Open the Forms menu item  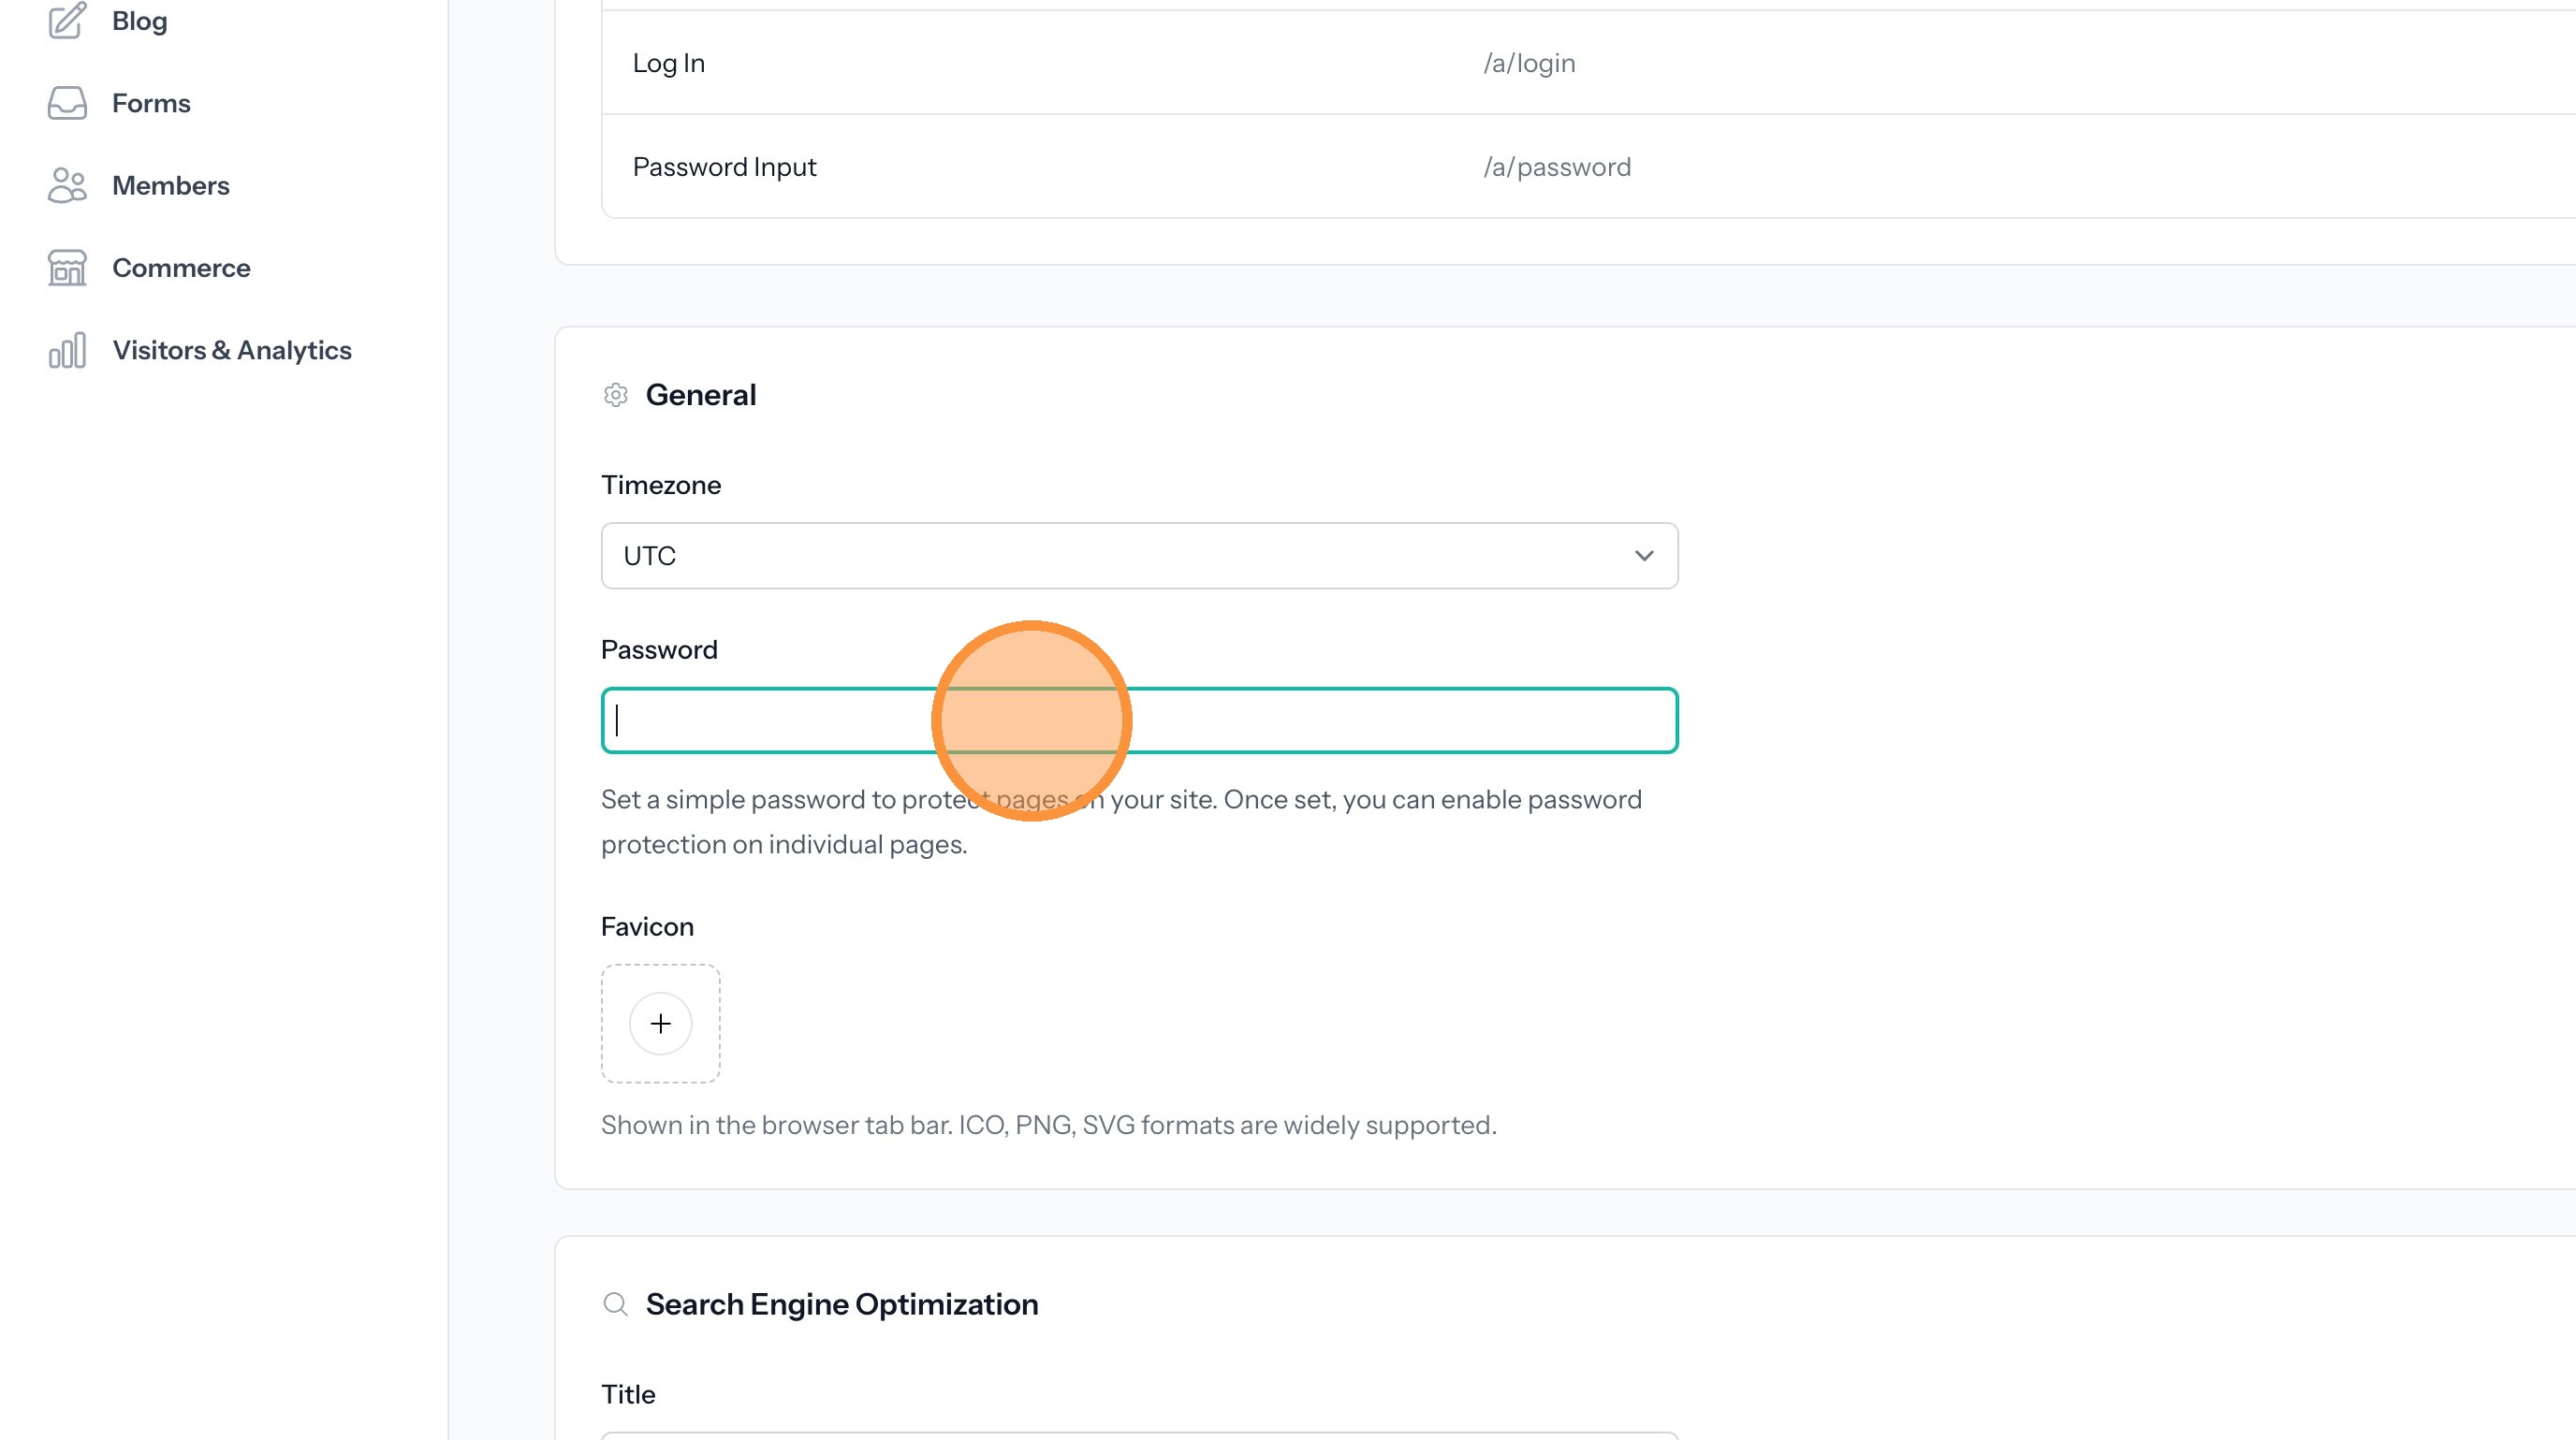coord(151,103)
